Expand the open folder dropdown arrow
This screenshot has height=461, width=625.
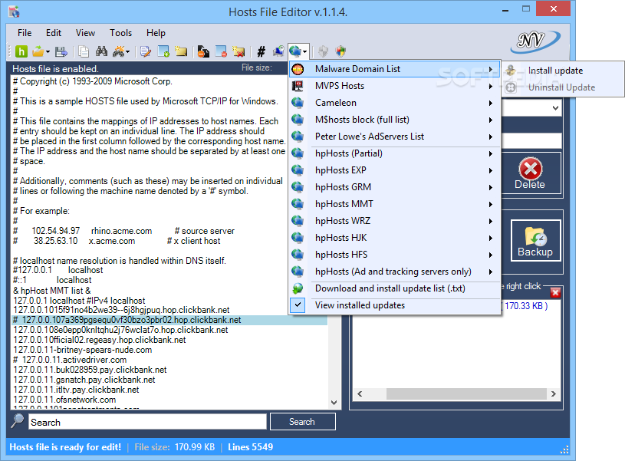(x=48, y=52)
